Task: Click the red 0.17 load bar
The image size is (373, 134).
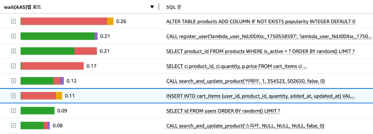Action: click(x=52, y=66)
